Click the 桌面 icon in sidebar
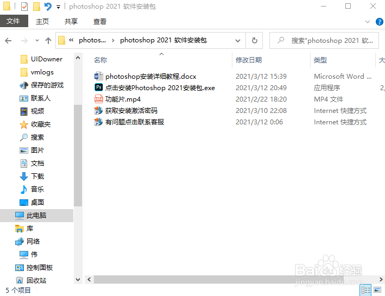 click(x=24, y=203)
